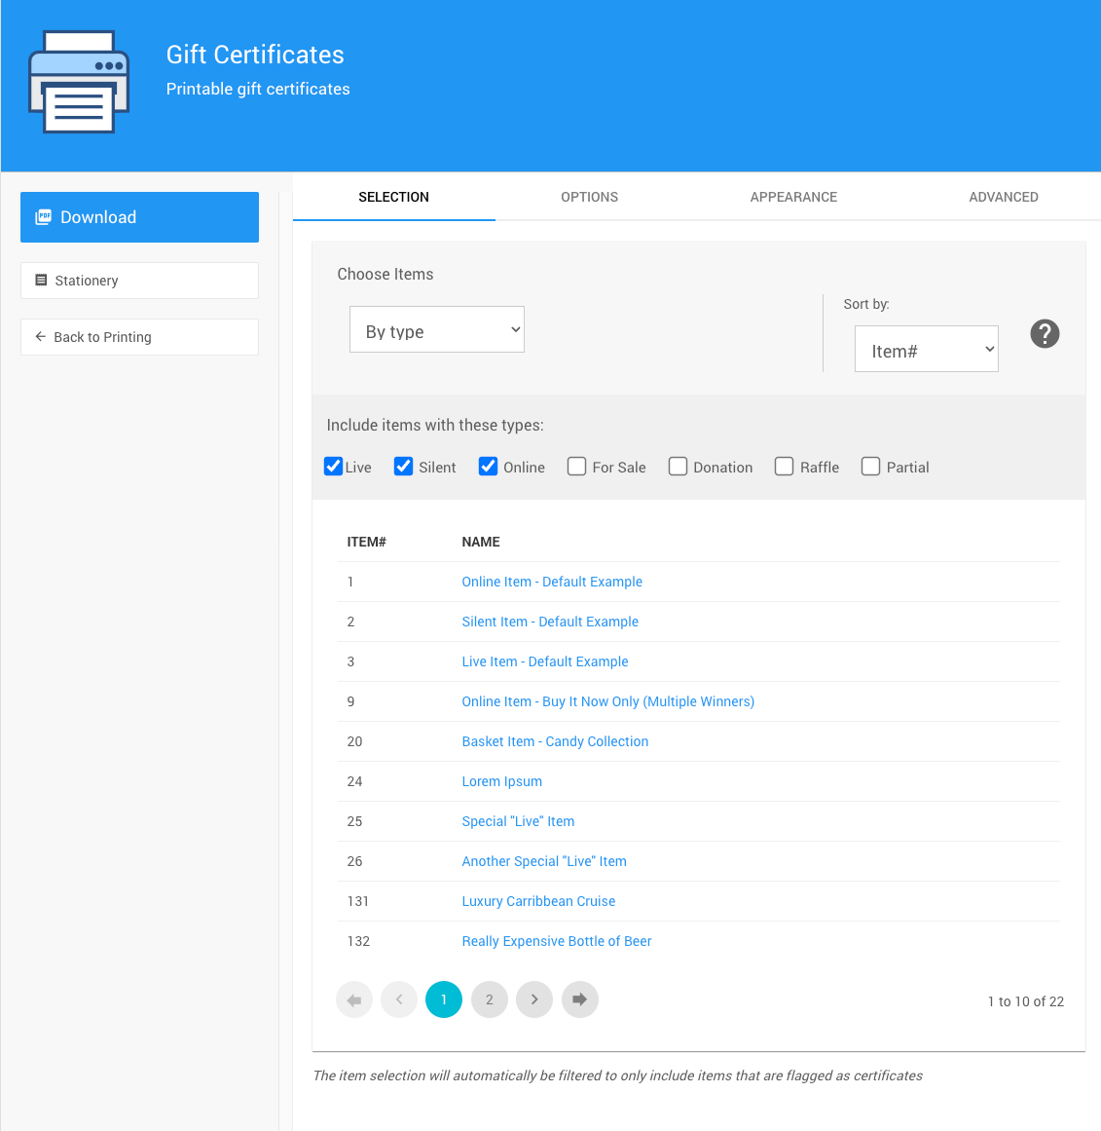This screenshot has width=1101, height=1131.
Task: Open the By type dropdown
Action: (x=437, y=330)
